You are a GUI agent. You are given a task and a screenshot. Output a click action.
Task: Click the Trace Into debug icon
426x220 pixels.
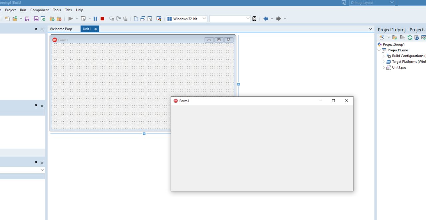pos(112,19)
